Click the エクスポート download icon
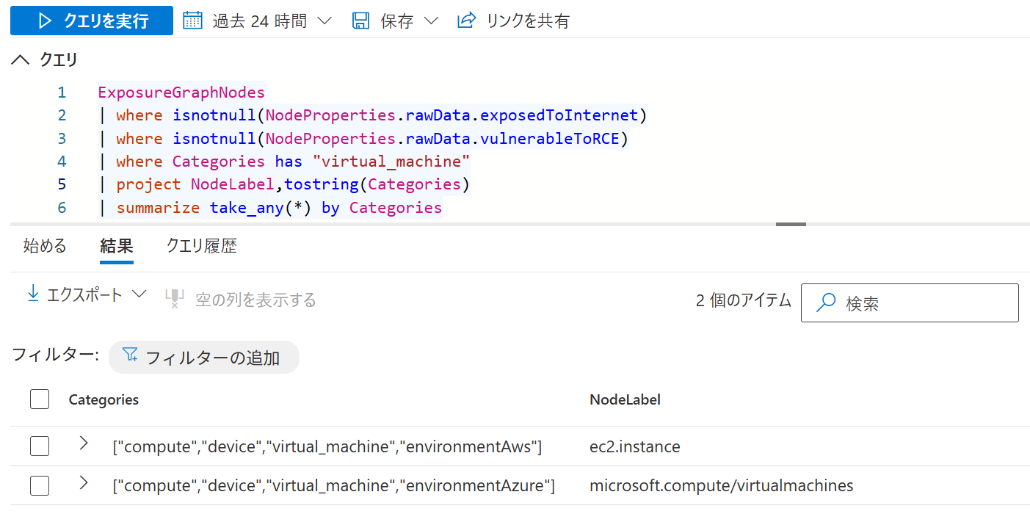 click(x=32, y=294)
